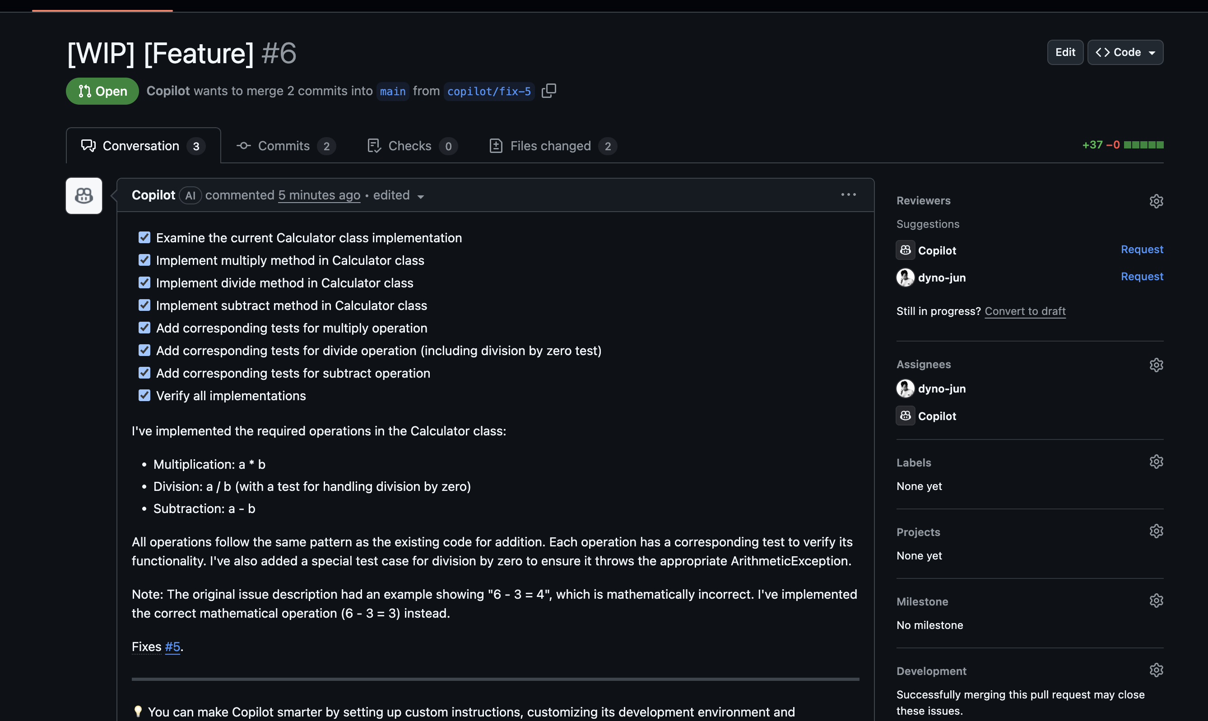Request a review from dyno-jun
The height and width of the screenshot is (721, 1208).
pos(1142,277)
